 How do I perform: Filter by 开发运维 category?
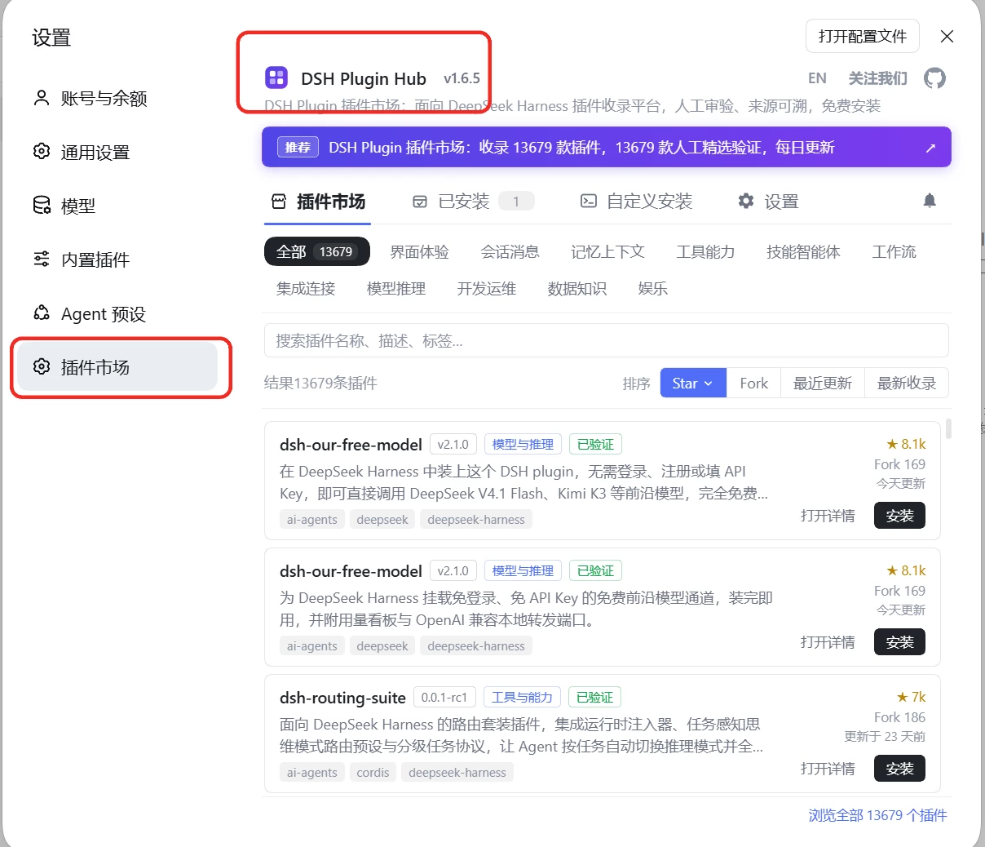click(487, 289)
